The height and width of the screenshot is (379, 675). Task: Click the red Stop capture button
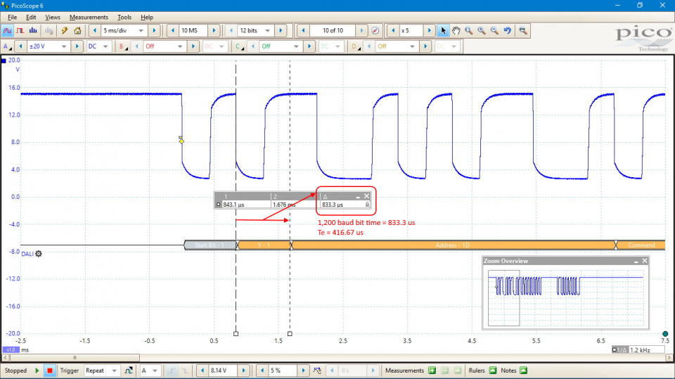(x=49, y=371)
